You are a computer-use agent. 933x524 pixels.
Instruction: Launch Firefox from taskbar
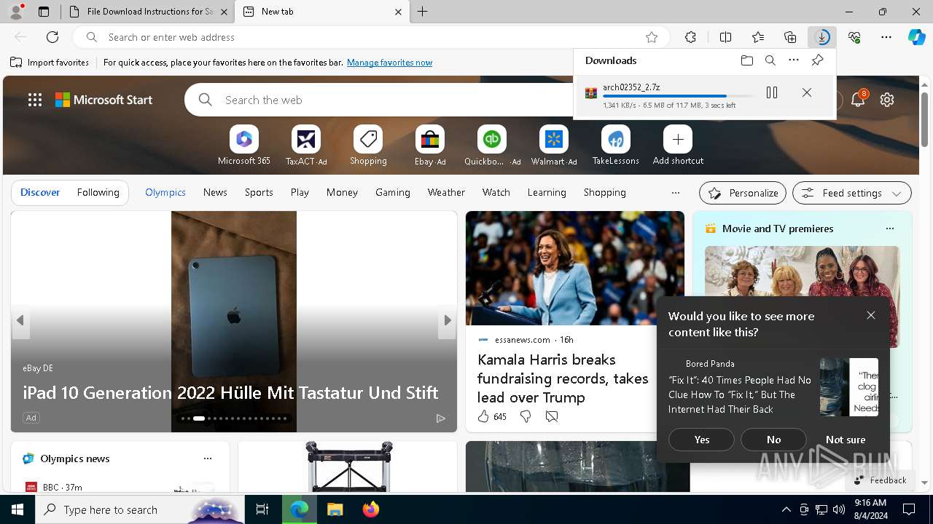click(371, 509)
